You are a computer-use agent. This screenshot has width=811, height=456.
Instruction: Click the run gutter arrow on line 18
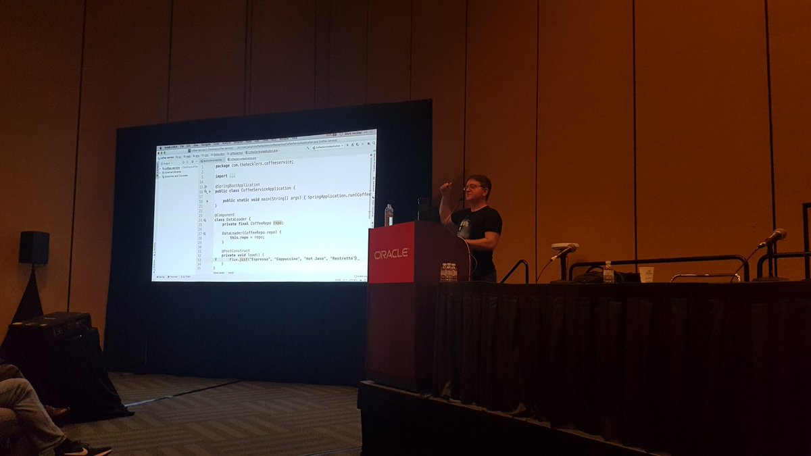tap(207, 201)
